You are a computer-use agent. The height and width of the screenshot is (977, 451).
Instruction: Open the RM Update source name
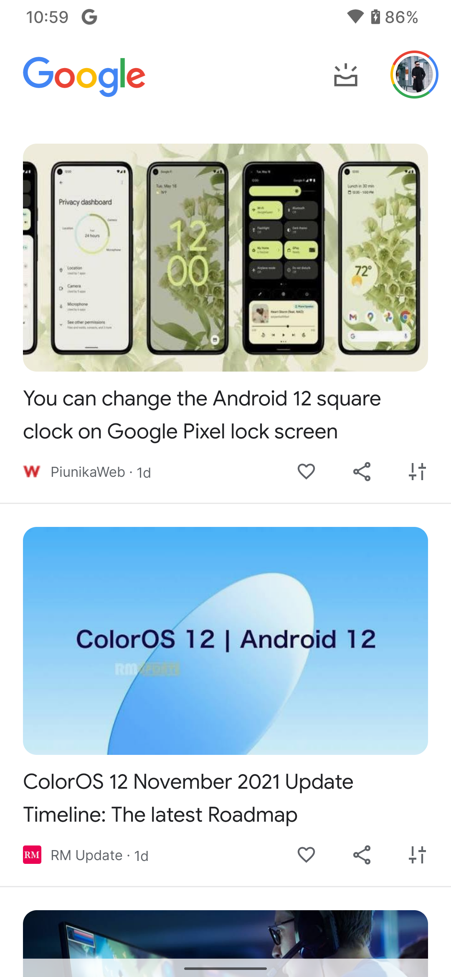[x=86, y=855]
